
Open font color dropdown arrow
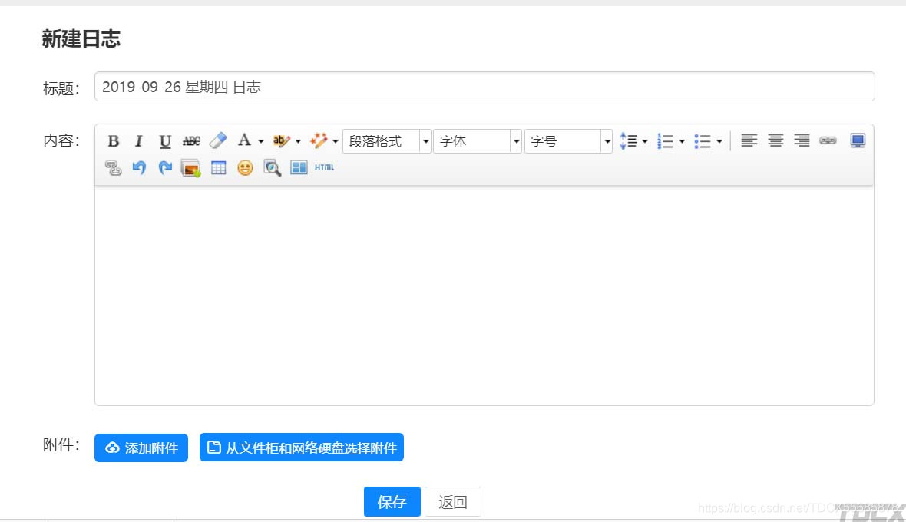pyautogui.click(x=261, y=141)
